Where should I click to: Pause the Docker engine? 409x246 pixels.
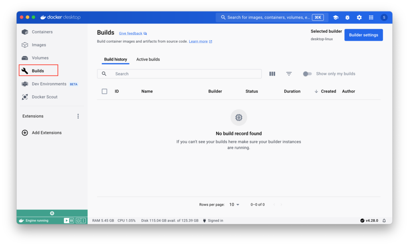pyautogui.click(x=71, y=220)
